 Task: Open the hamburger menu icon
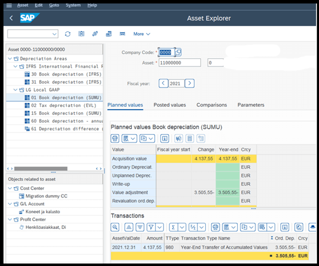(x=9, y=5)
